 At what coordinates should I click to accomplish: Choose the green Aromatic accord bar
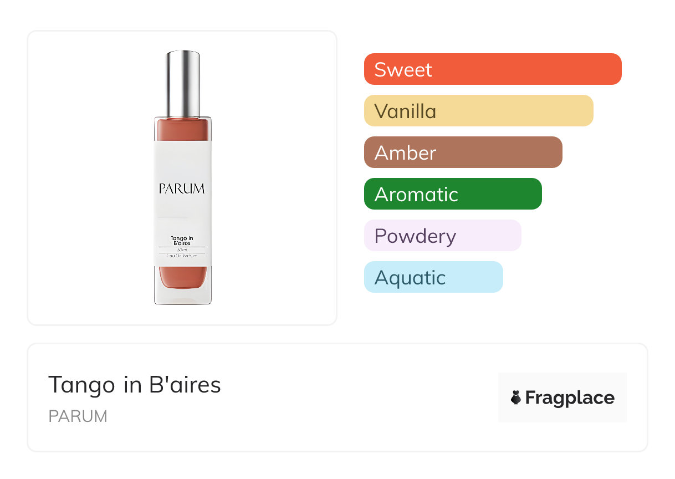452,194
